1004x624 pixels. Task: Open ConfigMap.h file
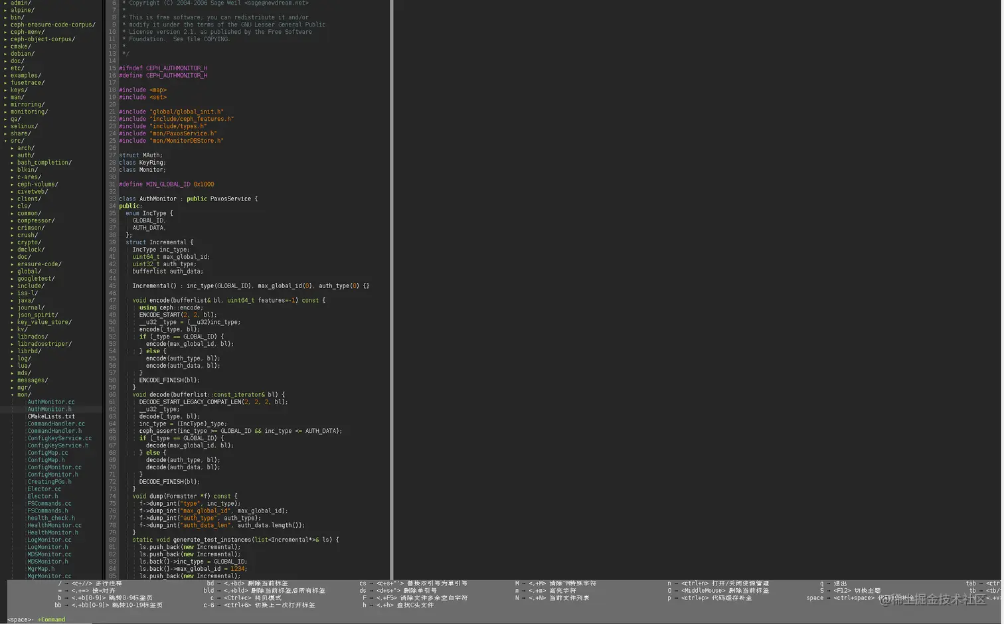coord(46,460)
